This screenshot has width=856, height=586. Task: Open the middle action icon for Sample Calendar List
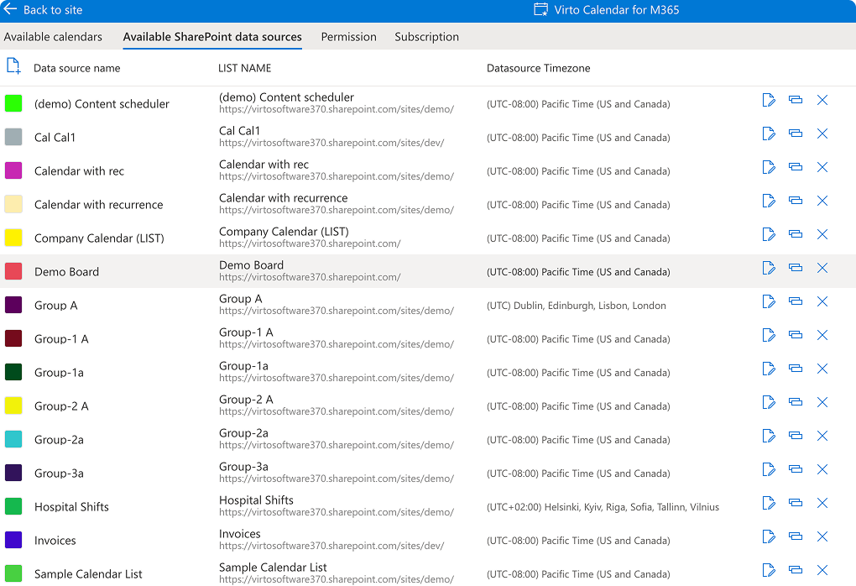[x=796, y=570]
